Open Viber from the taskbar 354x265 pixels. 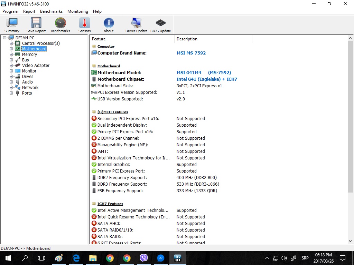[144, 258]
